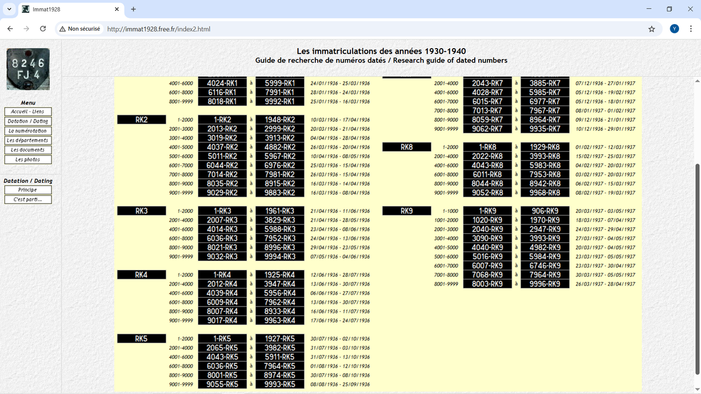Click plate number 9968-RK8
This screenshot has width=701, height=394.
coord(545,193)
